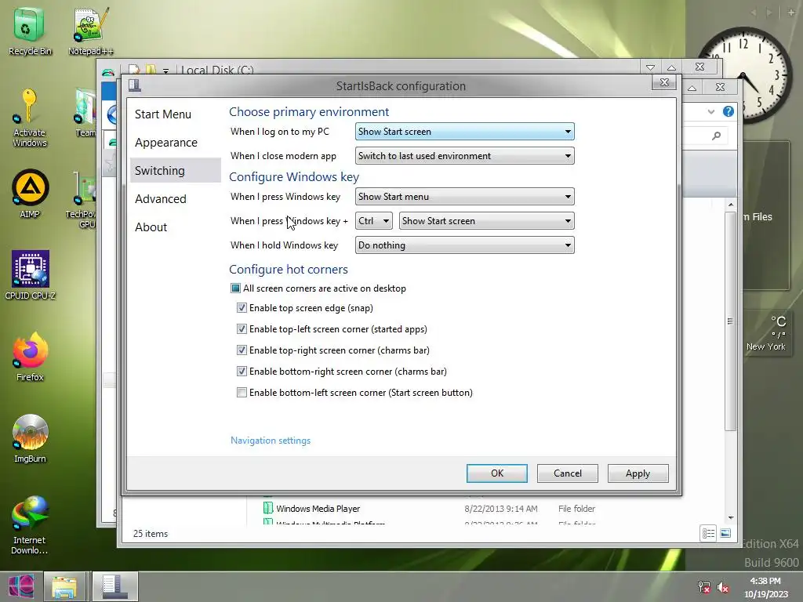Uncheck Enable bottom-right screen corner option
This screenshot has width=803, height=602.
[242, 372]
